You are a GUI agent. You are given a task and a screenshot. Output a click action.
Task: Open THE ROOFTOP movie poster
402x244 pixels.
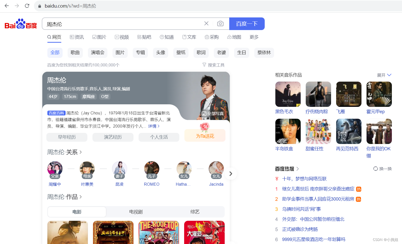pyautogui.click(x=159, y=232)
